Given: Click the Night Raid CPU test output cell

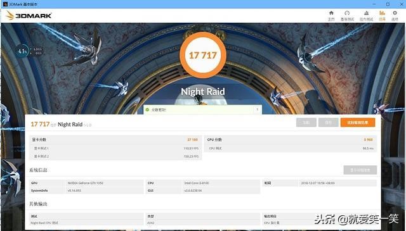Looking at the screenshot, I should (x=44, y=223).
